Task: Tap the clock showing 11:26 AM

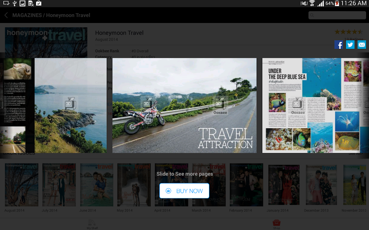Action: coord(354,3)
